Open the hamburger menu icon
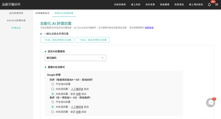 coord(217,4)
